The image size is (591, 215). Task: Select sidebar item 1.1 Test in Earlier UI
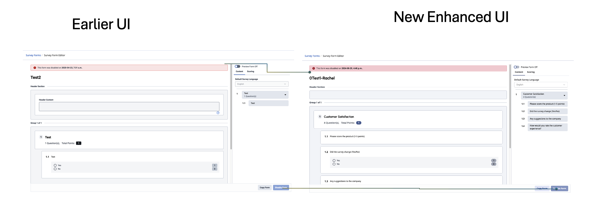[x=268, y=103]
